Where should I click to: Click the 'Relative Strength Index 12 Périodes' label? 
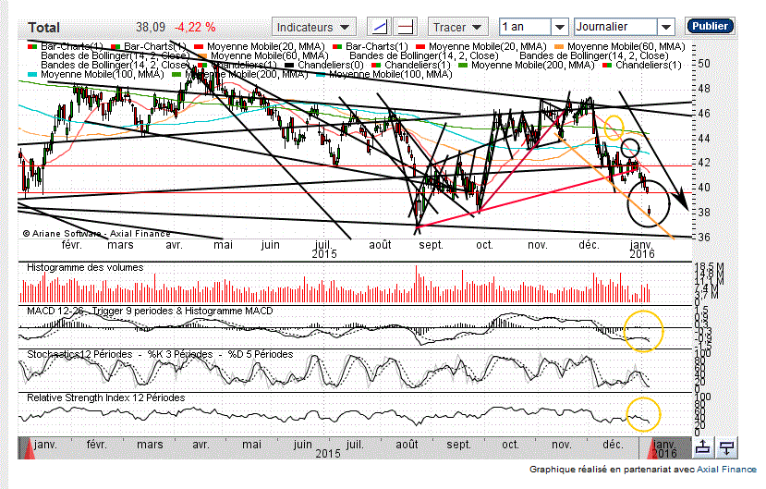pos(106,397)
